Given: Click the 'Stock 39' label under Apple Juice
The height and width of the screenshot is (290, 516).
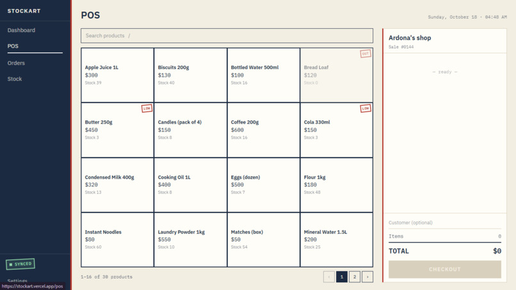Looking at the screenshot, I should pos(93,83).
